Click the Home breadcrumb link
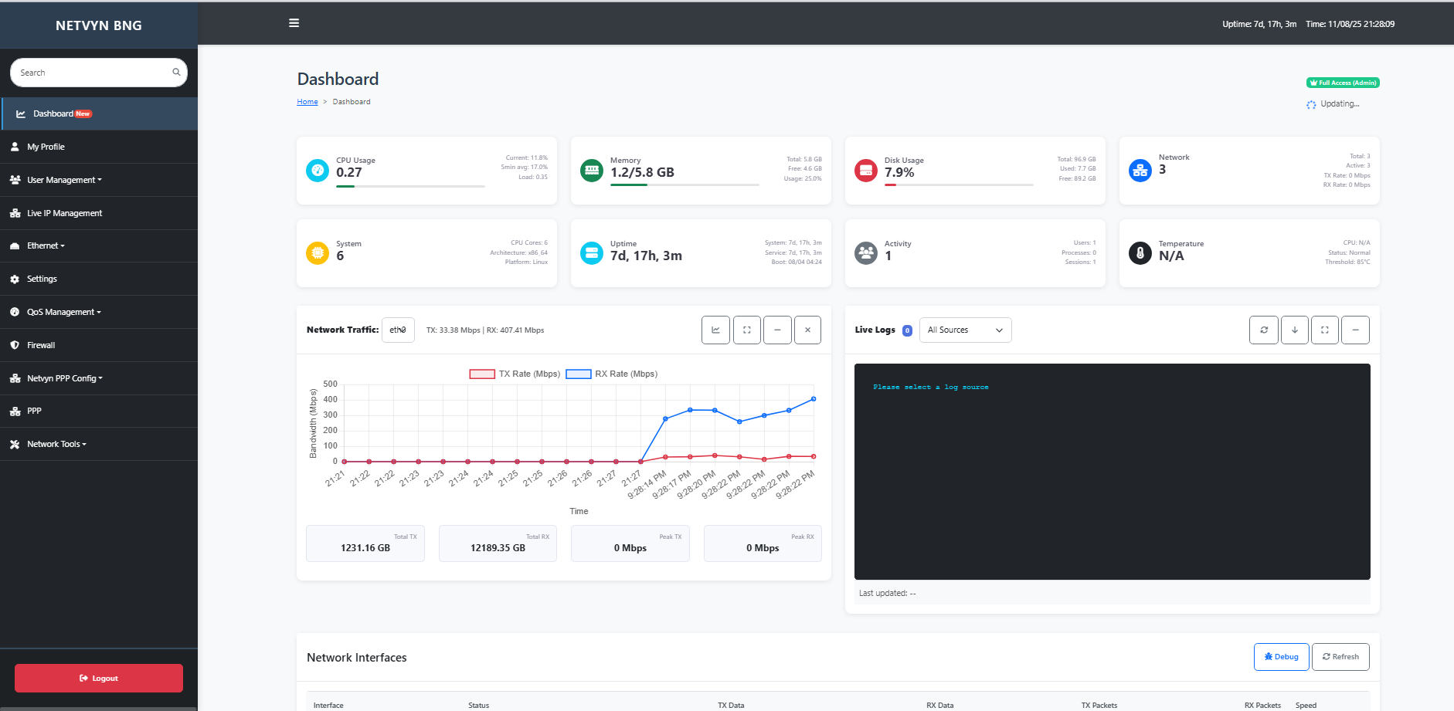1454x711 pixels. click(x=307, y=102)
